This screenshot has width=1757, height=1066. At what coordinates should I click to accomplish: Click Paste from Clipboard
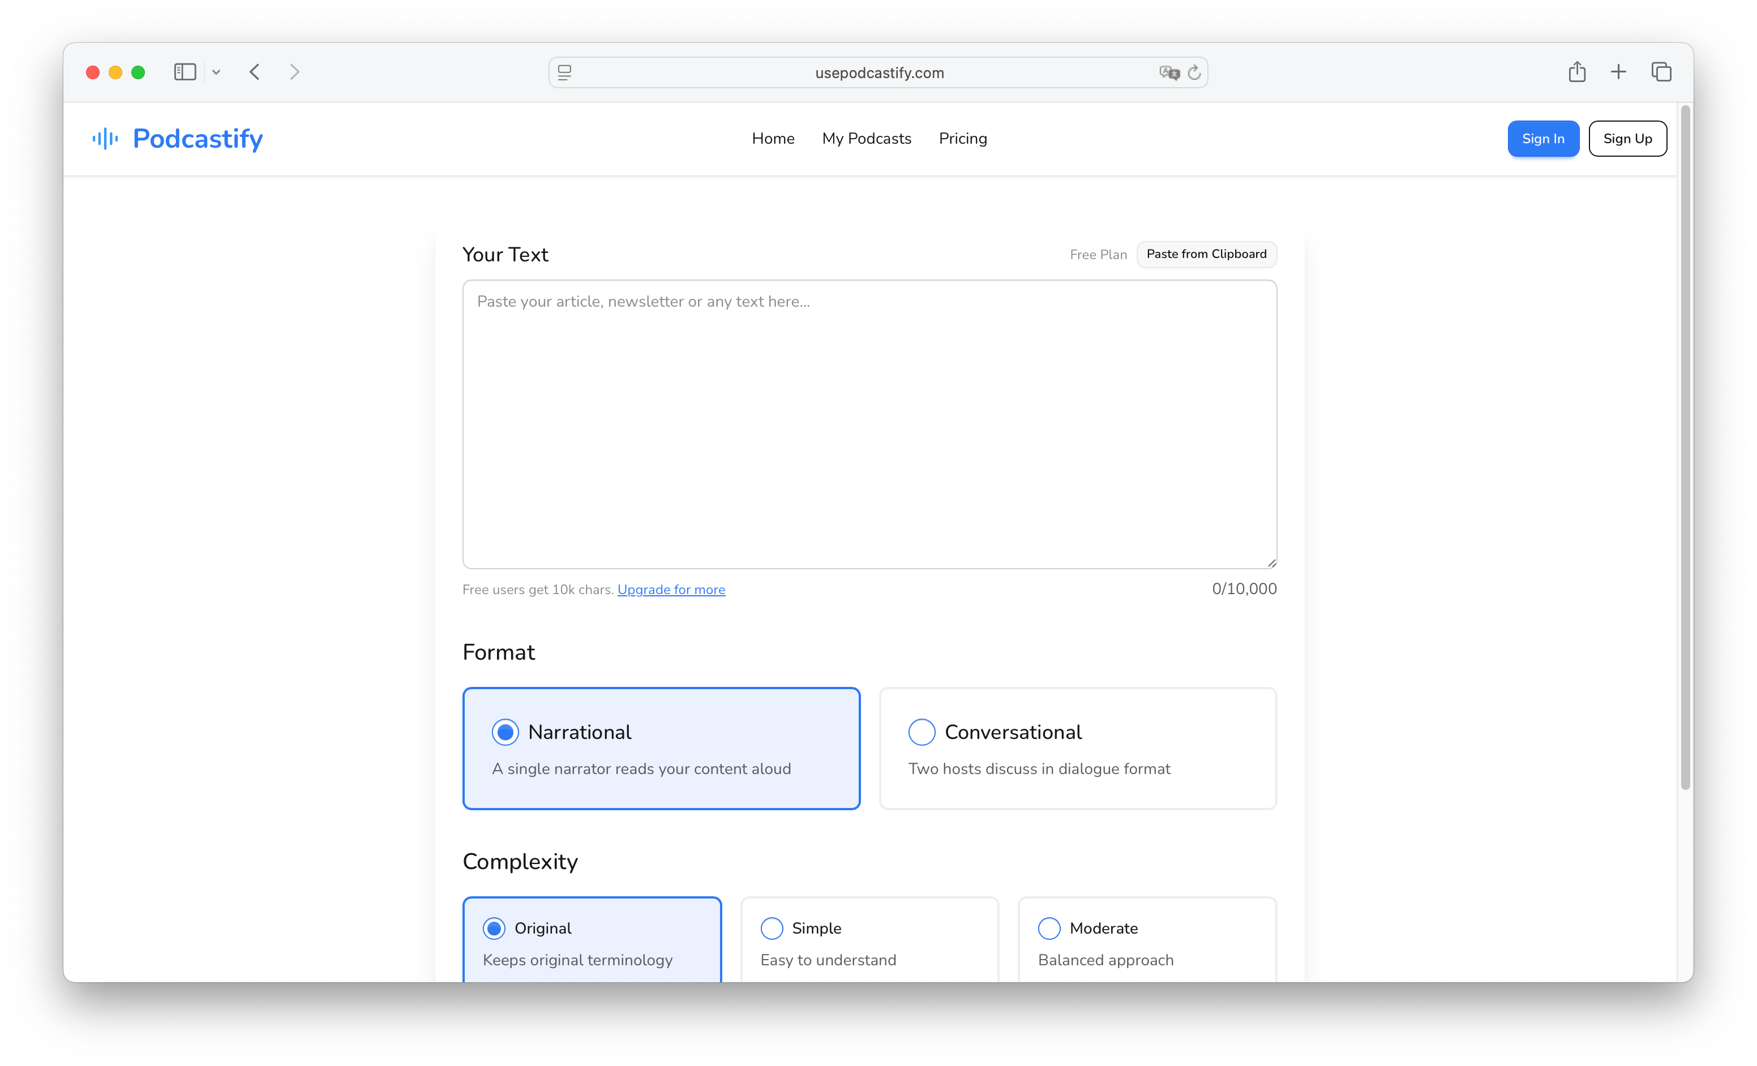tap(1206, 255)
